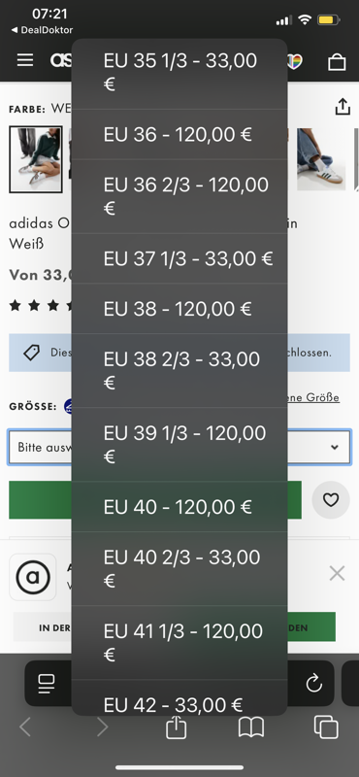Reload the page in Safari
359x777 pixels.
click(x=314, y=684)
